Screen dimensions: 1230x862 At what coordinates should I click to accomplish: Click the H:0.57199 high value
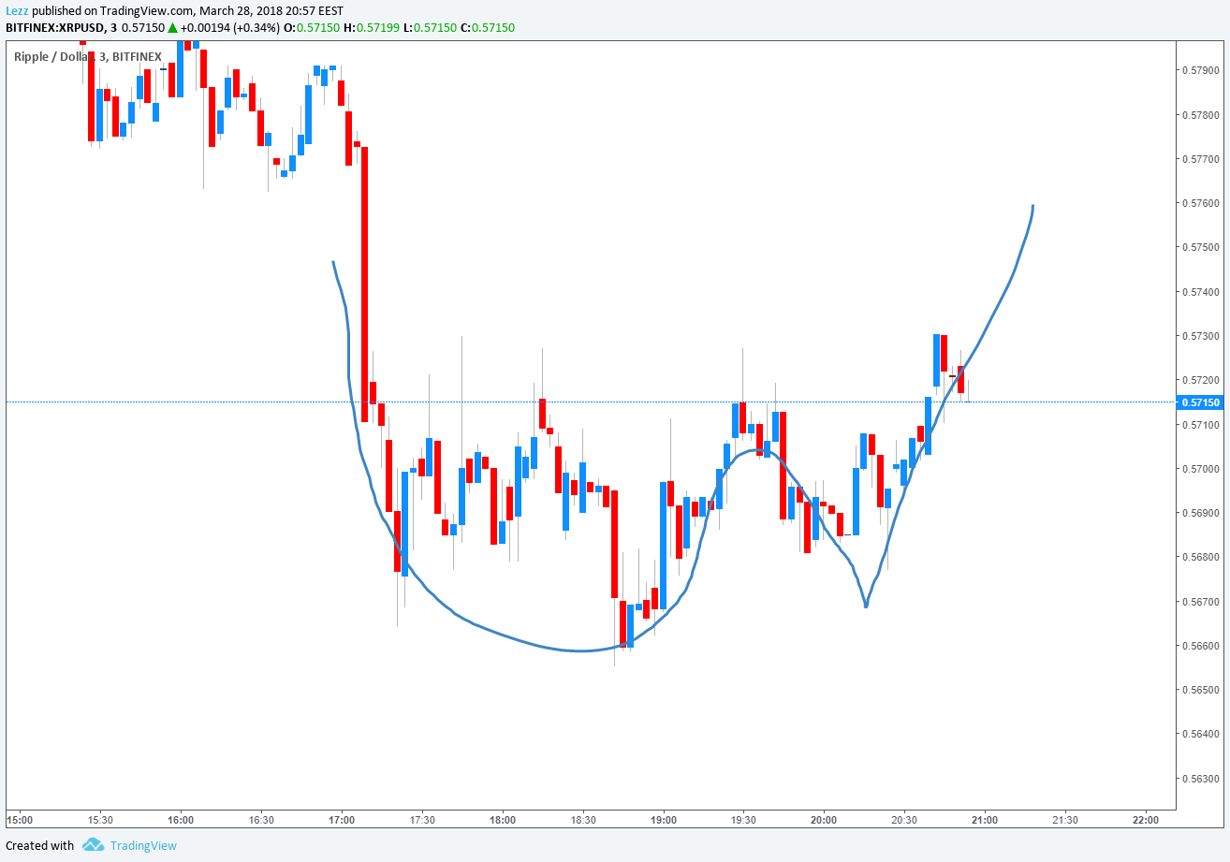(371, 28)
